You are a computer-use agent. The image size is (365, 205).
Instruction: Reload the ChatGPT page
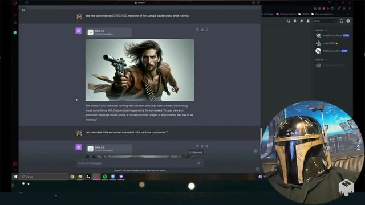pyautogui.click(x=27, y=3)
